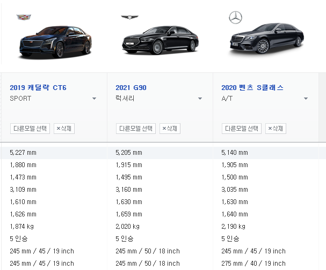Click the Mercedes-Benz star logo
Viewport: 326px width, 270px height.
(235, 17)
